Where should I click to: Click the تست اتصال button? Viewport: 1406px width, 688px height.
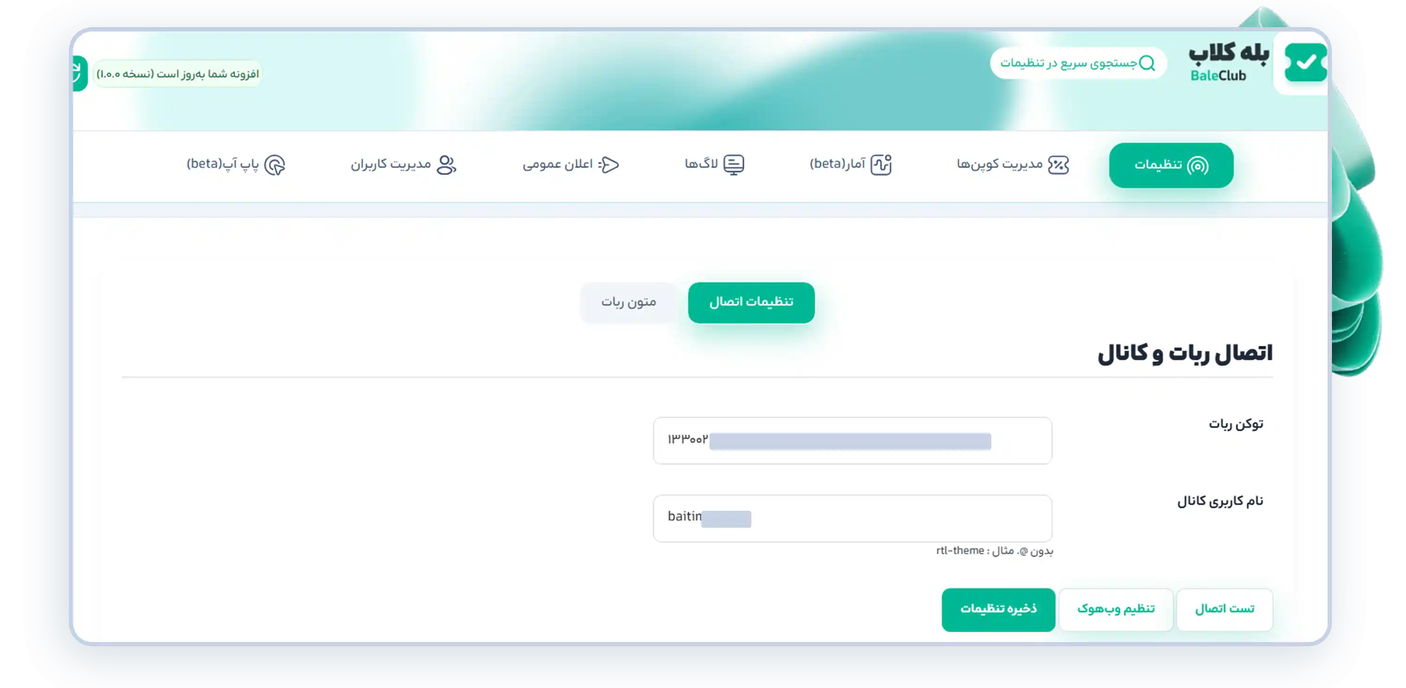coord(1224,609)
